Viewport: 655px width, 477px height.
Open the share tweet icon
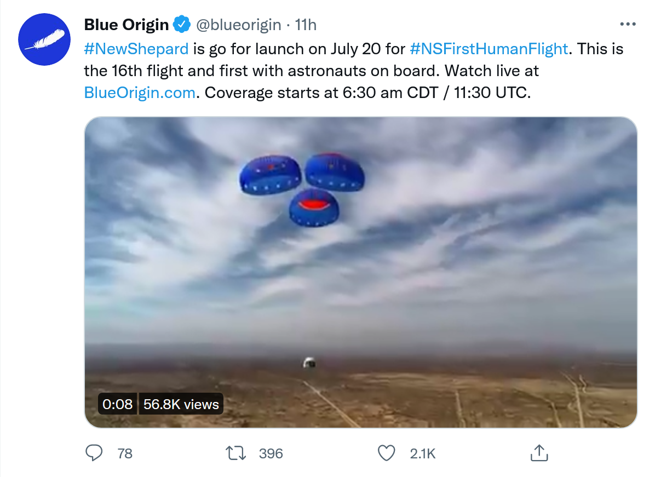(539, 452)
